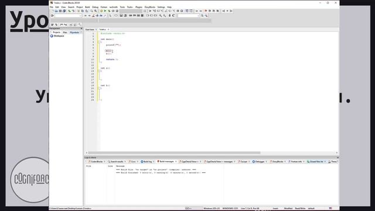The height and width of the screenshot is (211, 375).
Task: Collapse the main function fold marker
Action: 99,42
